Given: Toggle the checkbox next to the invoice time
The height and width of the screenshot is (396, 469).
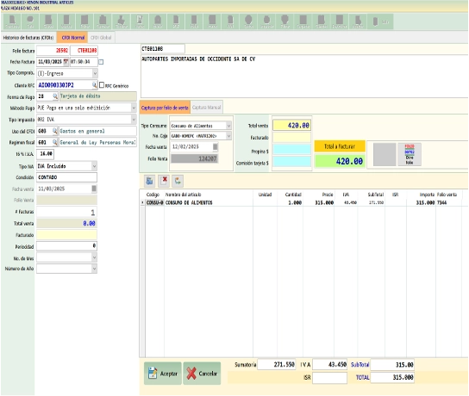Looking at the screenshot, I should click(101, 62).
